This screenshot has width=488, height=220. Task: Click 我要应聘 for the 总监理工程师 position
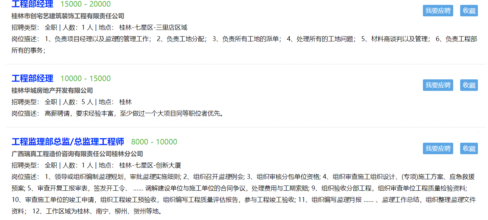click(438, 149)
